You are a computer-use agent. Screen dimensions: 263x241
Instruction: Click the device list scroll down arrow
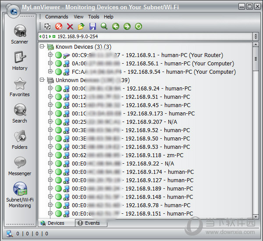coord(256,216)
